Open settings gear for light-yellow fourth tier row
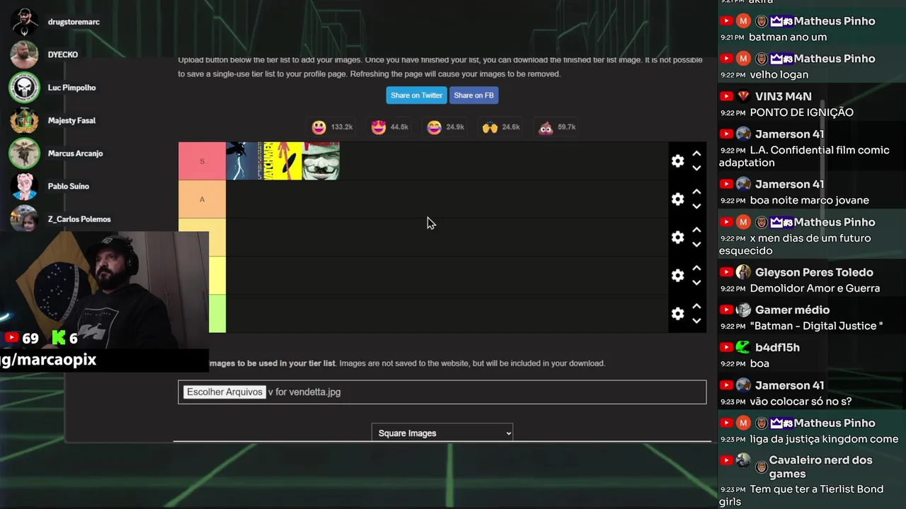Viewport: 906px width, 509px height. click(x=677, y=276)
